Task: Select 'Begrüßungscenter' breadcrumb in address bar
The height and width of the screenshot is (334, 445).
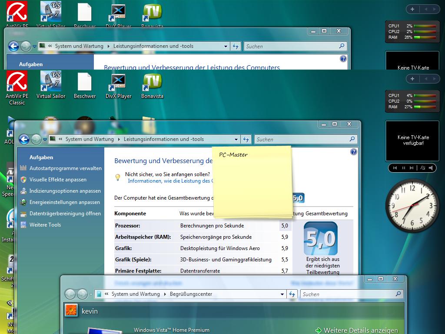Action: 191,294
